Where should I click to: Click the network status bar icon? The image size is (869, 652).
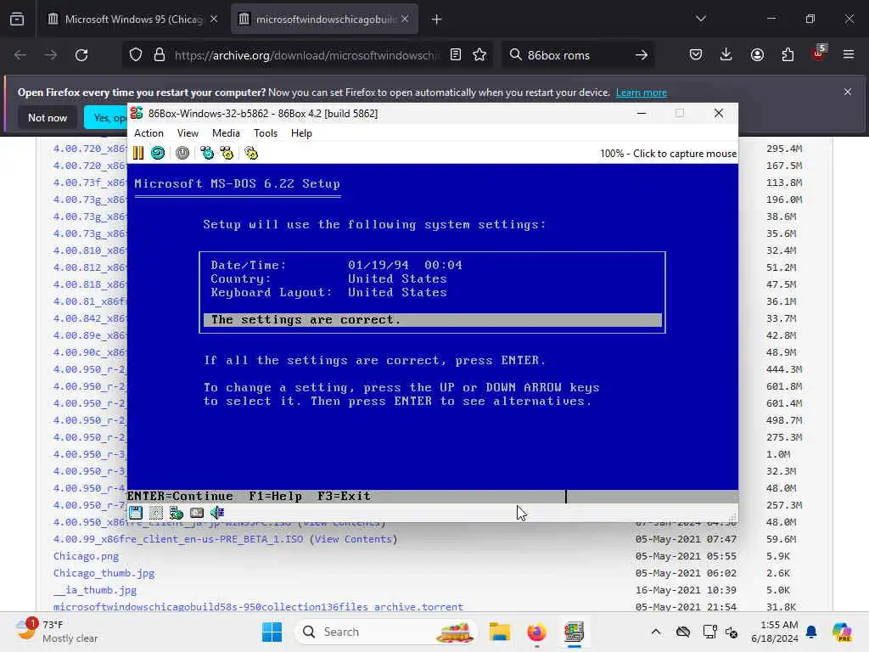(177, 513)
